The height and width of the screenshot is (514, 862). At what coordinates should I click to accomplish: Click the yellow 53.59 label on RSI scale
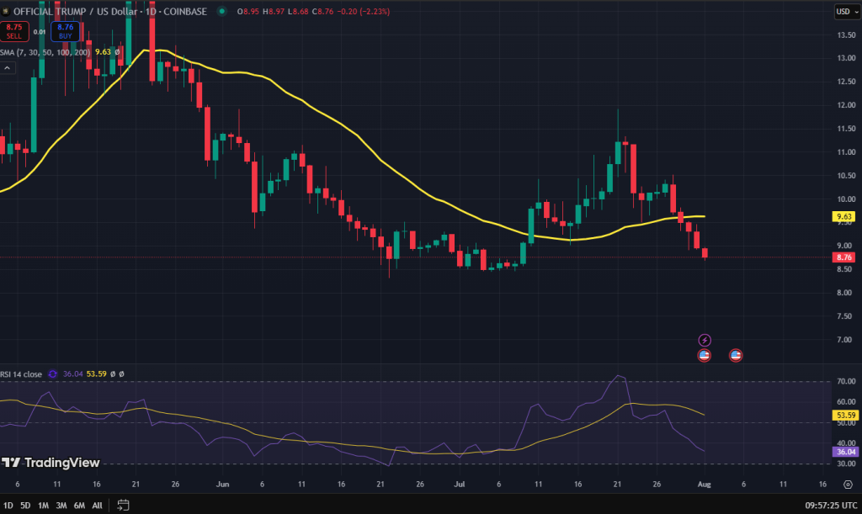point(845,416)
